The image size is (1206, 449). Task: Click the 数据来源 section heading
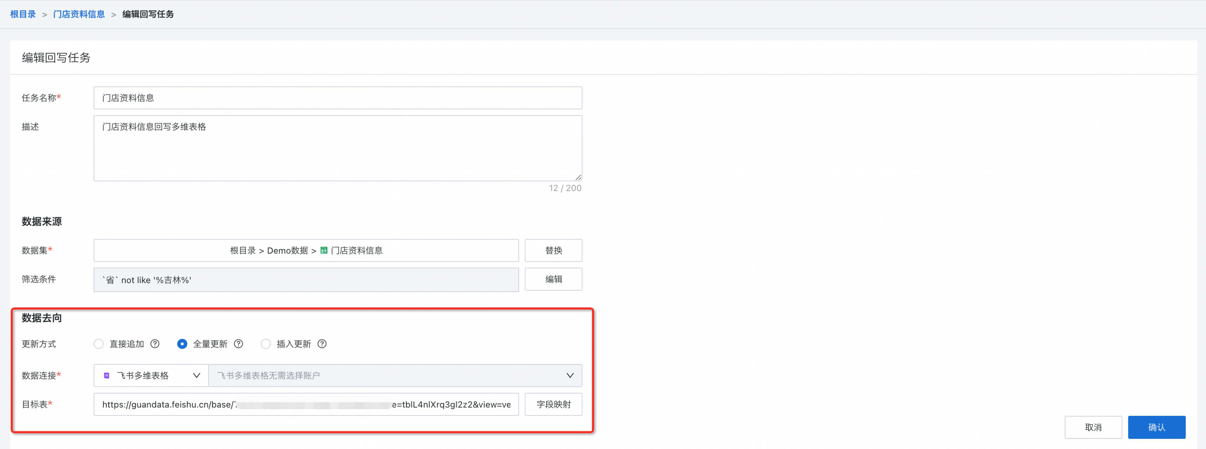(42, 221)
